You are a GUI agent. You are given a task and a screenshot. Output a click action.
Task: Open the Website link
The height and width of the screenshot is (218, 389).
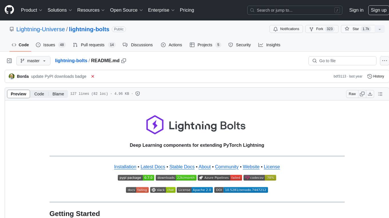point(251,167)
